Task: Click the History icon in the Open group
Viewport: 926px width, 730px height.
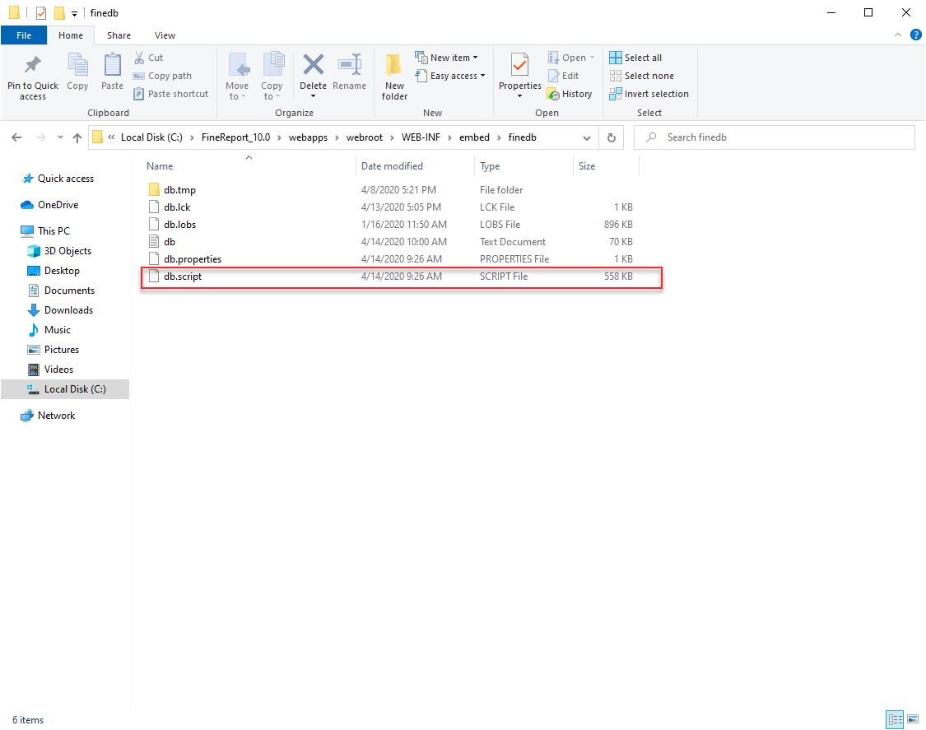Action: click(x=570, y=93)
